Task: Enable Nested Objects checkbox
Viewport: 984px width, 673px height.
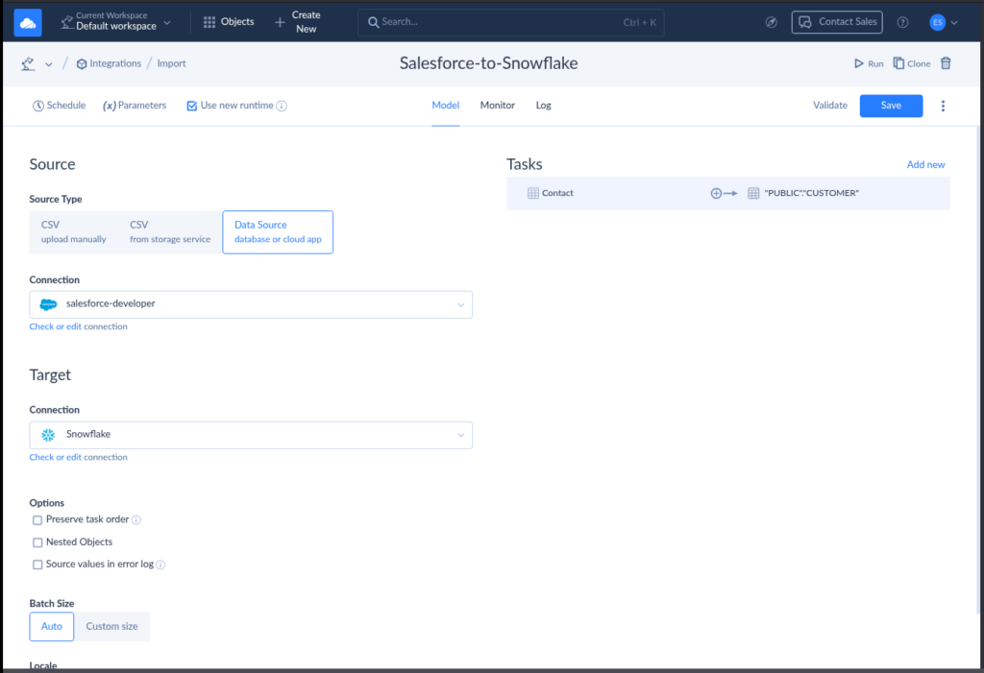Action: click(37, 542)
